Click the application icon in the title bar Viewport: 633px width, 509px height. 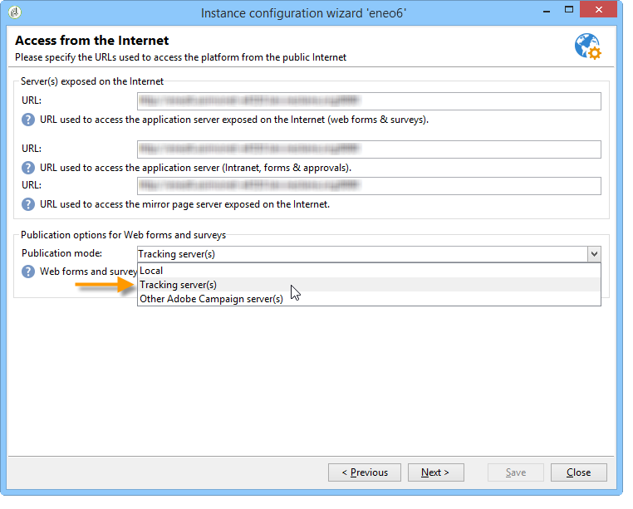[x=15, y=12]
